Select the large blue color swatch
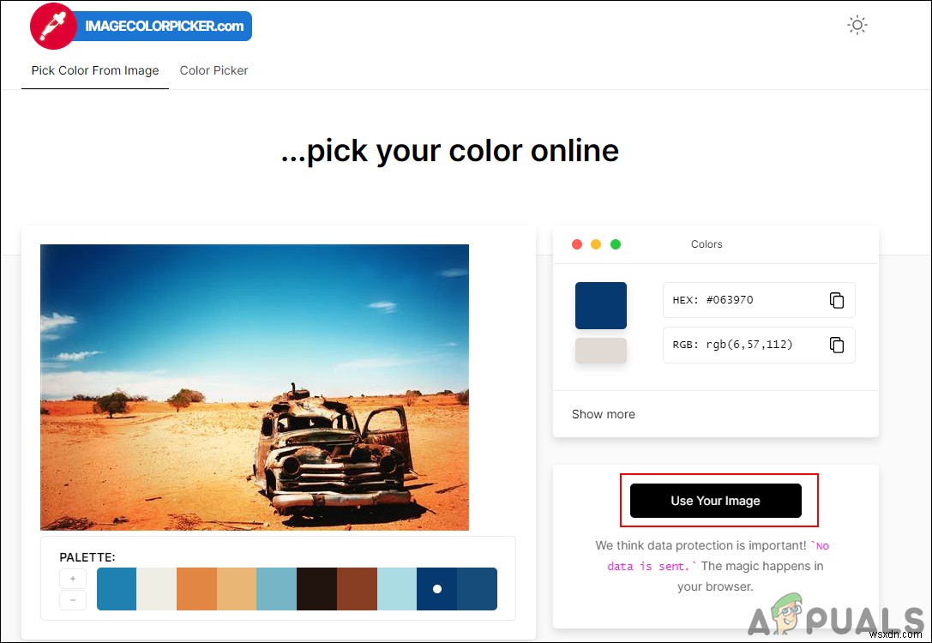The width and height of the screenshot is (932, 643). (600, 305)
